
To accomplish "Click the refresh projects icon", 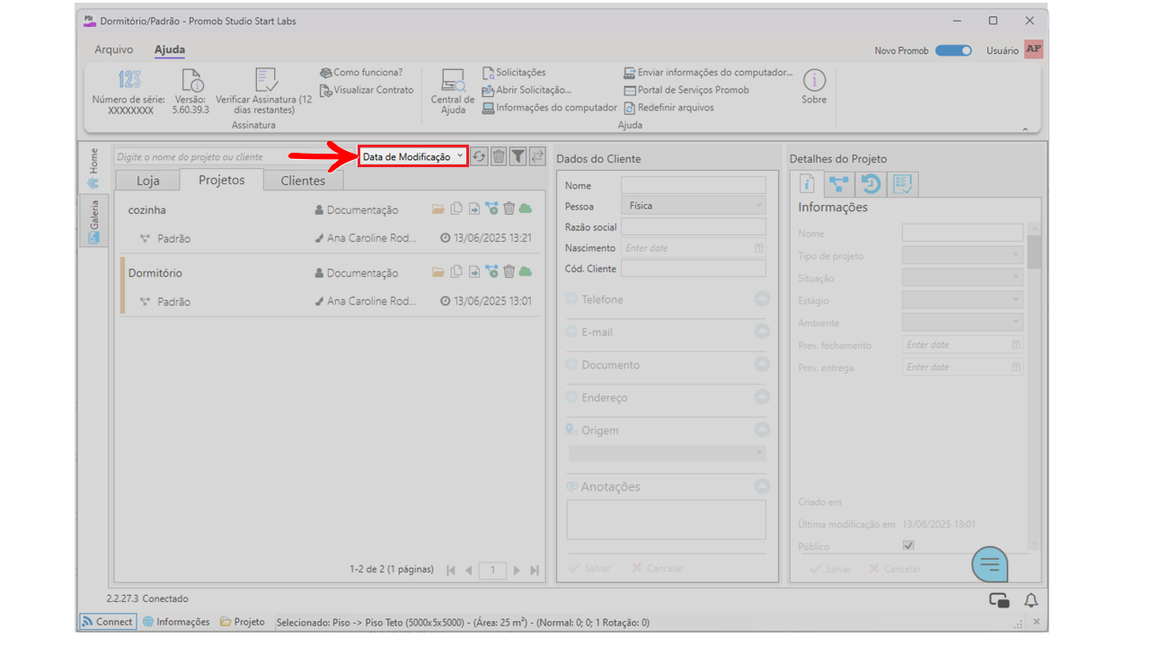I will [480, 156].
